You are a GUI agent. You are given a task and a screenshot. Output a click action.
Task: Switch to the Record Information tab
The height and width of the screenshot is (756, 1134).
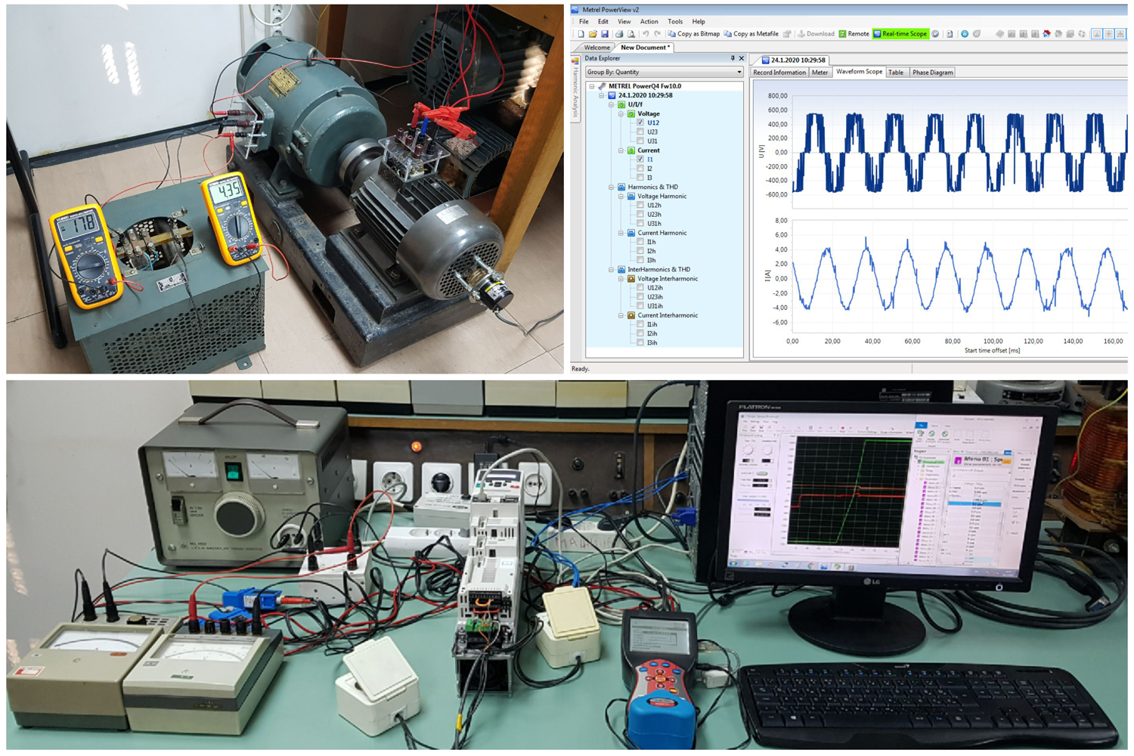coord(779,73)
